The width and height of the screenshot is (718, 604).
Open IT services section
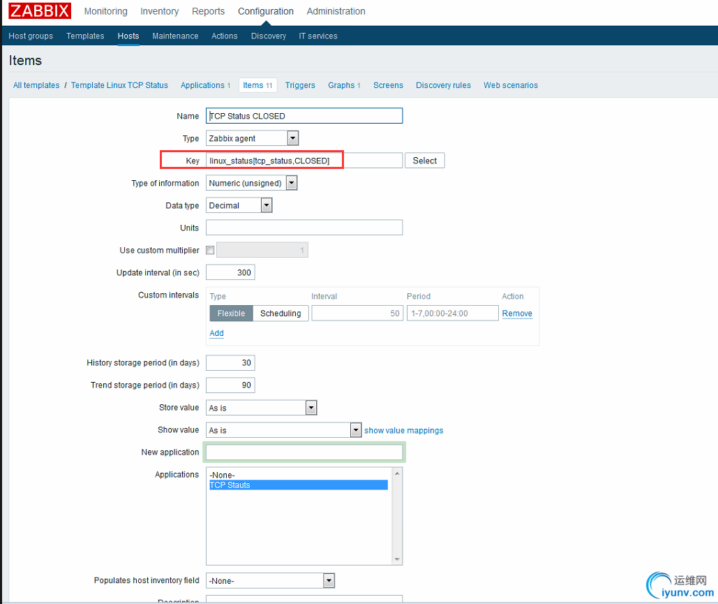[318, 36]
